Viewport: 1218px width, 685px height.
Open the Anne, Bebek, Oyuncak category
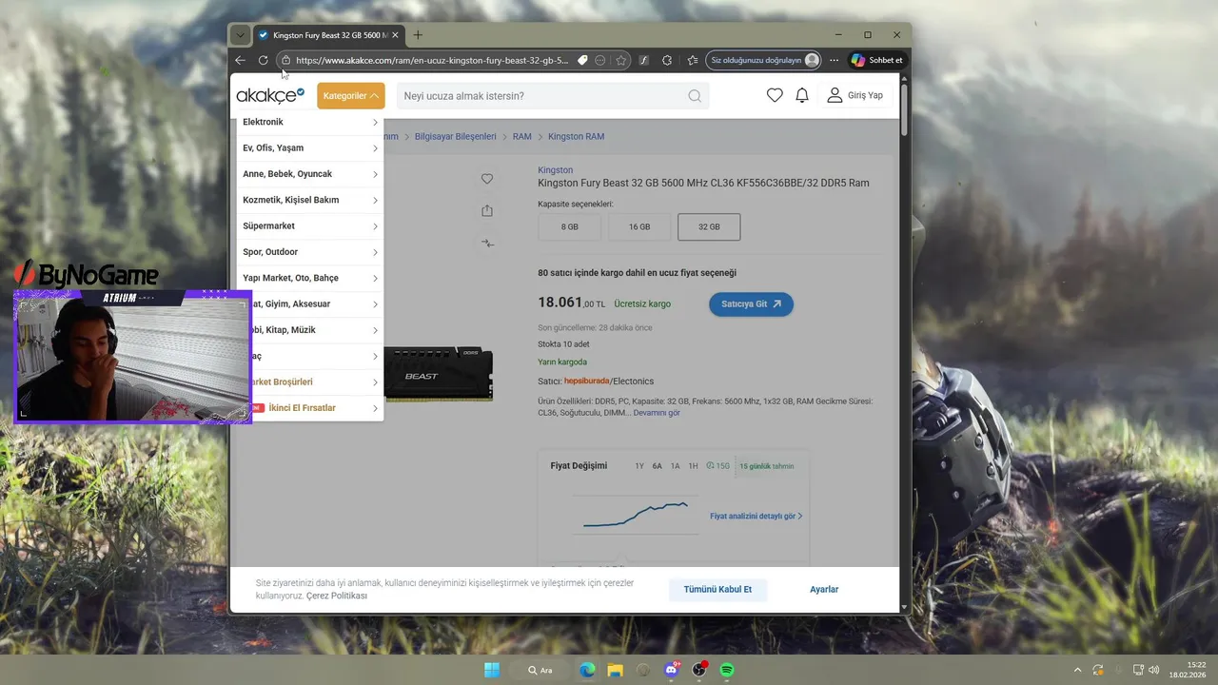pyautogui.click(x=310, y=174)
